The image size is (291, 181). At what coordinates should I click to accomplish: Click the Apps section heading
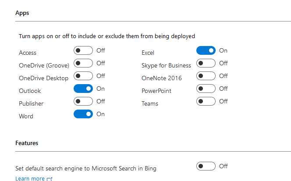pos(22,13)
